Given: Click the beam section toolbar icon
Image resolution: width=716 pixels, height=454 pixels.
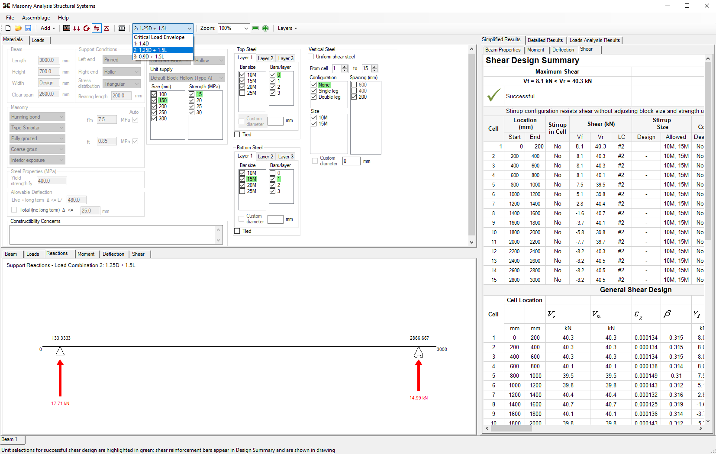Looking at the screenshot, I should point(122,28).
